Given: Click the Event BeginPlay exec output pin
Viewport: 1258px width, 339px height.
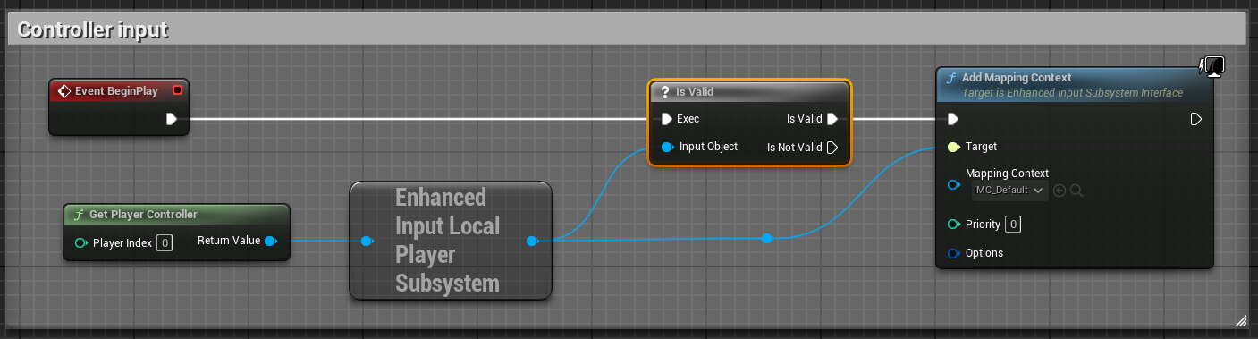Looking at the screenshot, I should point(172,118).
